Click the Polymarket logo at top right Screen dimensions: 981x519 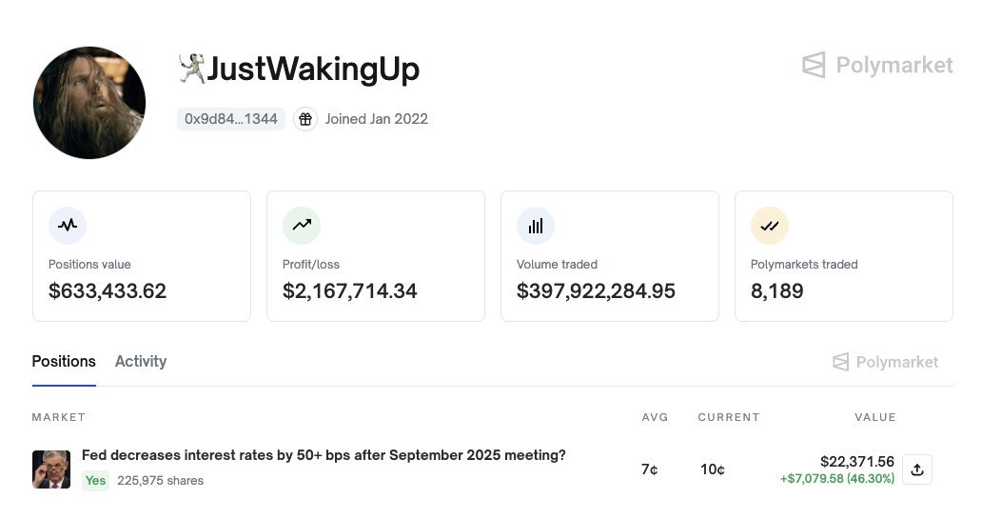point(877,65)
